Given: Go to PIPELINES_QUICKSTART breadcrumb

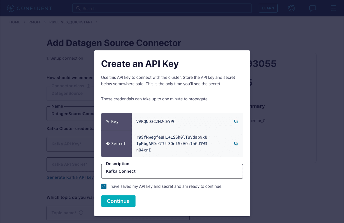Looking at the screenshot, I should pyautogui.click(x=71, y=22).
